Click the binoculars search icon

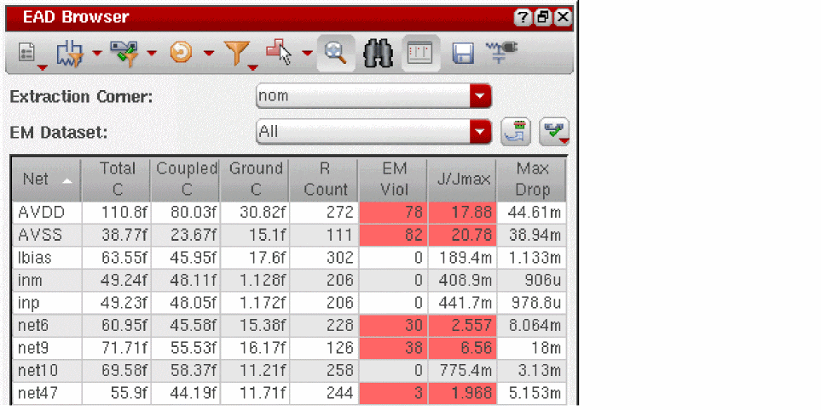[378, 54]
